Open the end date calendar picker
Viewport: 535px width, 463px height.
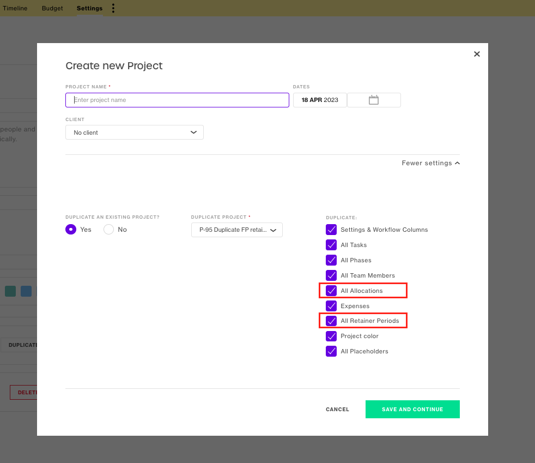point(374,100)
